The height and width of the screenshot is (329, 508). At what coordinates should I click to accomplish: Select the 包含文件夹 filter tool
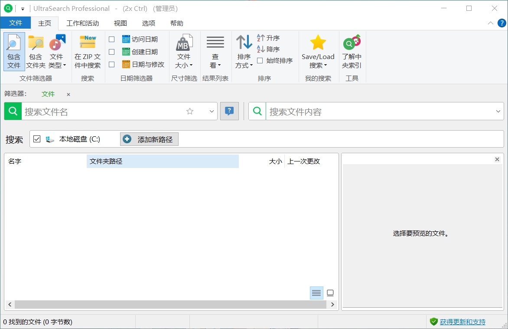[x=35, y=51]
